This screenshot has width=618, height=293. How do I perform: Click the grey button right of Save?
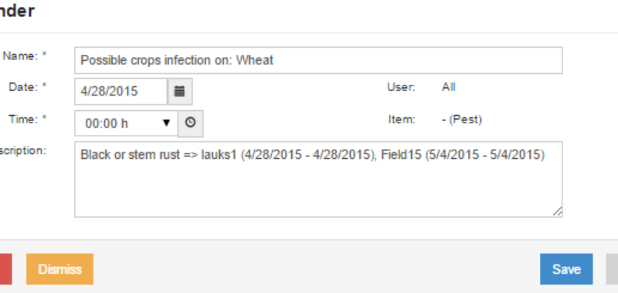click(612, 269)
